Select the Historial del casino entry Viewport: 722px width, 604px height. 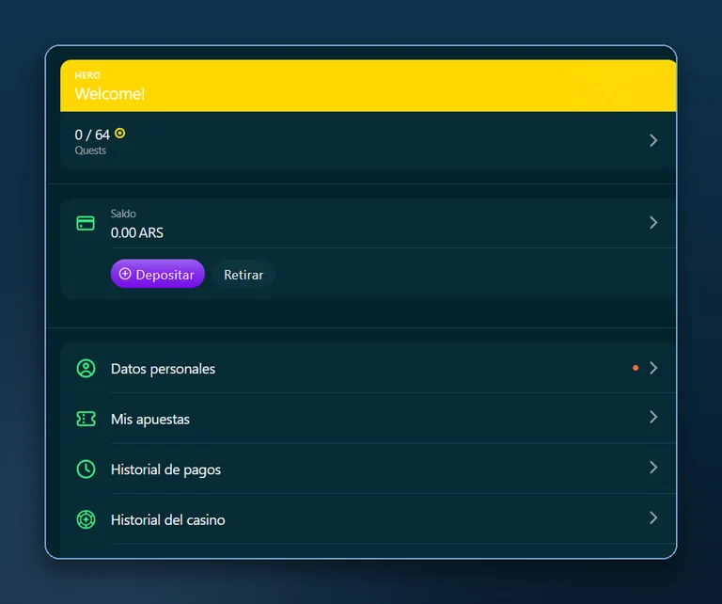click(x=369, y=519)
